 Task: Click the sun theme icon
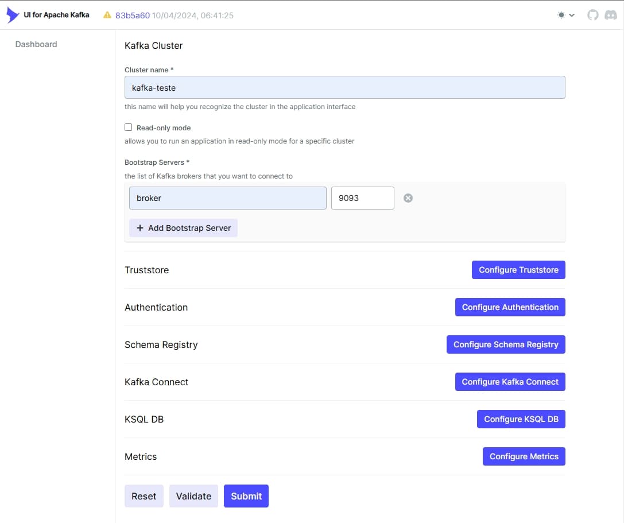[561, 15]
